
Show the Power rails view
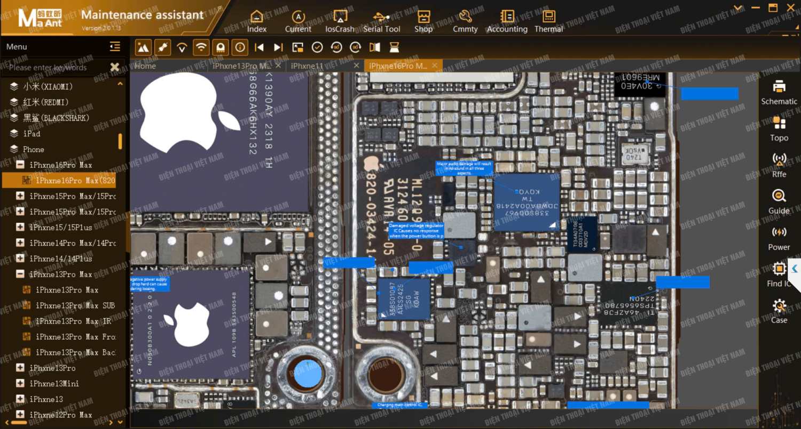(x=779, y=238)
